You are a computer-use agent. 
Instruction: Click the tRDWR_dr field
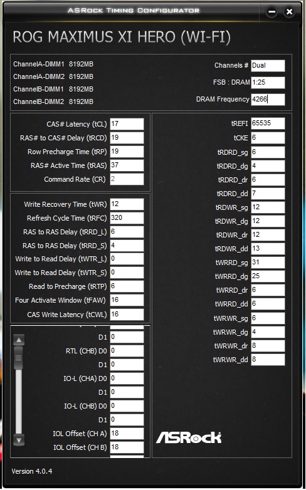click(x=268, y=235)
